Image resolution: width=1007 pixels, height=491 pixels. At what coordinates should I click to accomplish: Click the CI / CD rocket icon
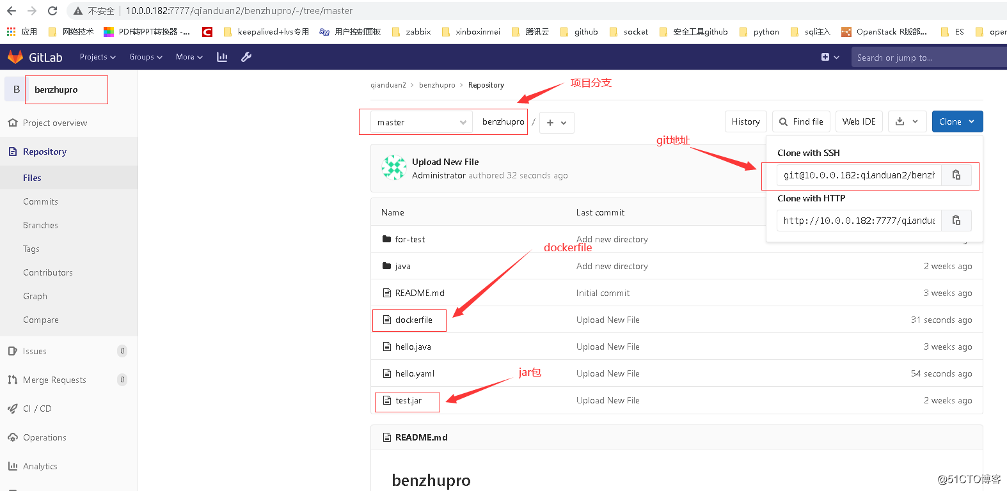pos(13,409)
